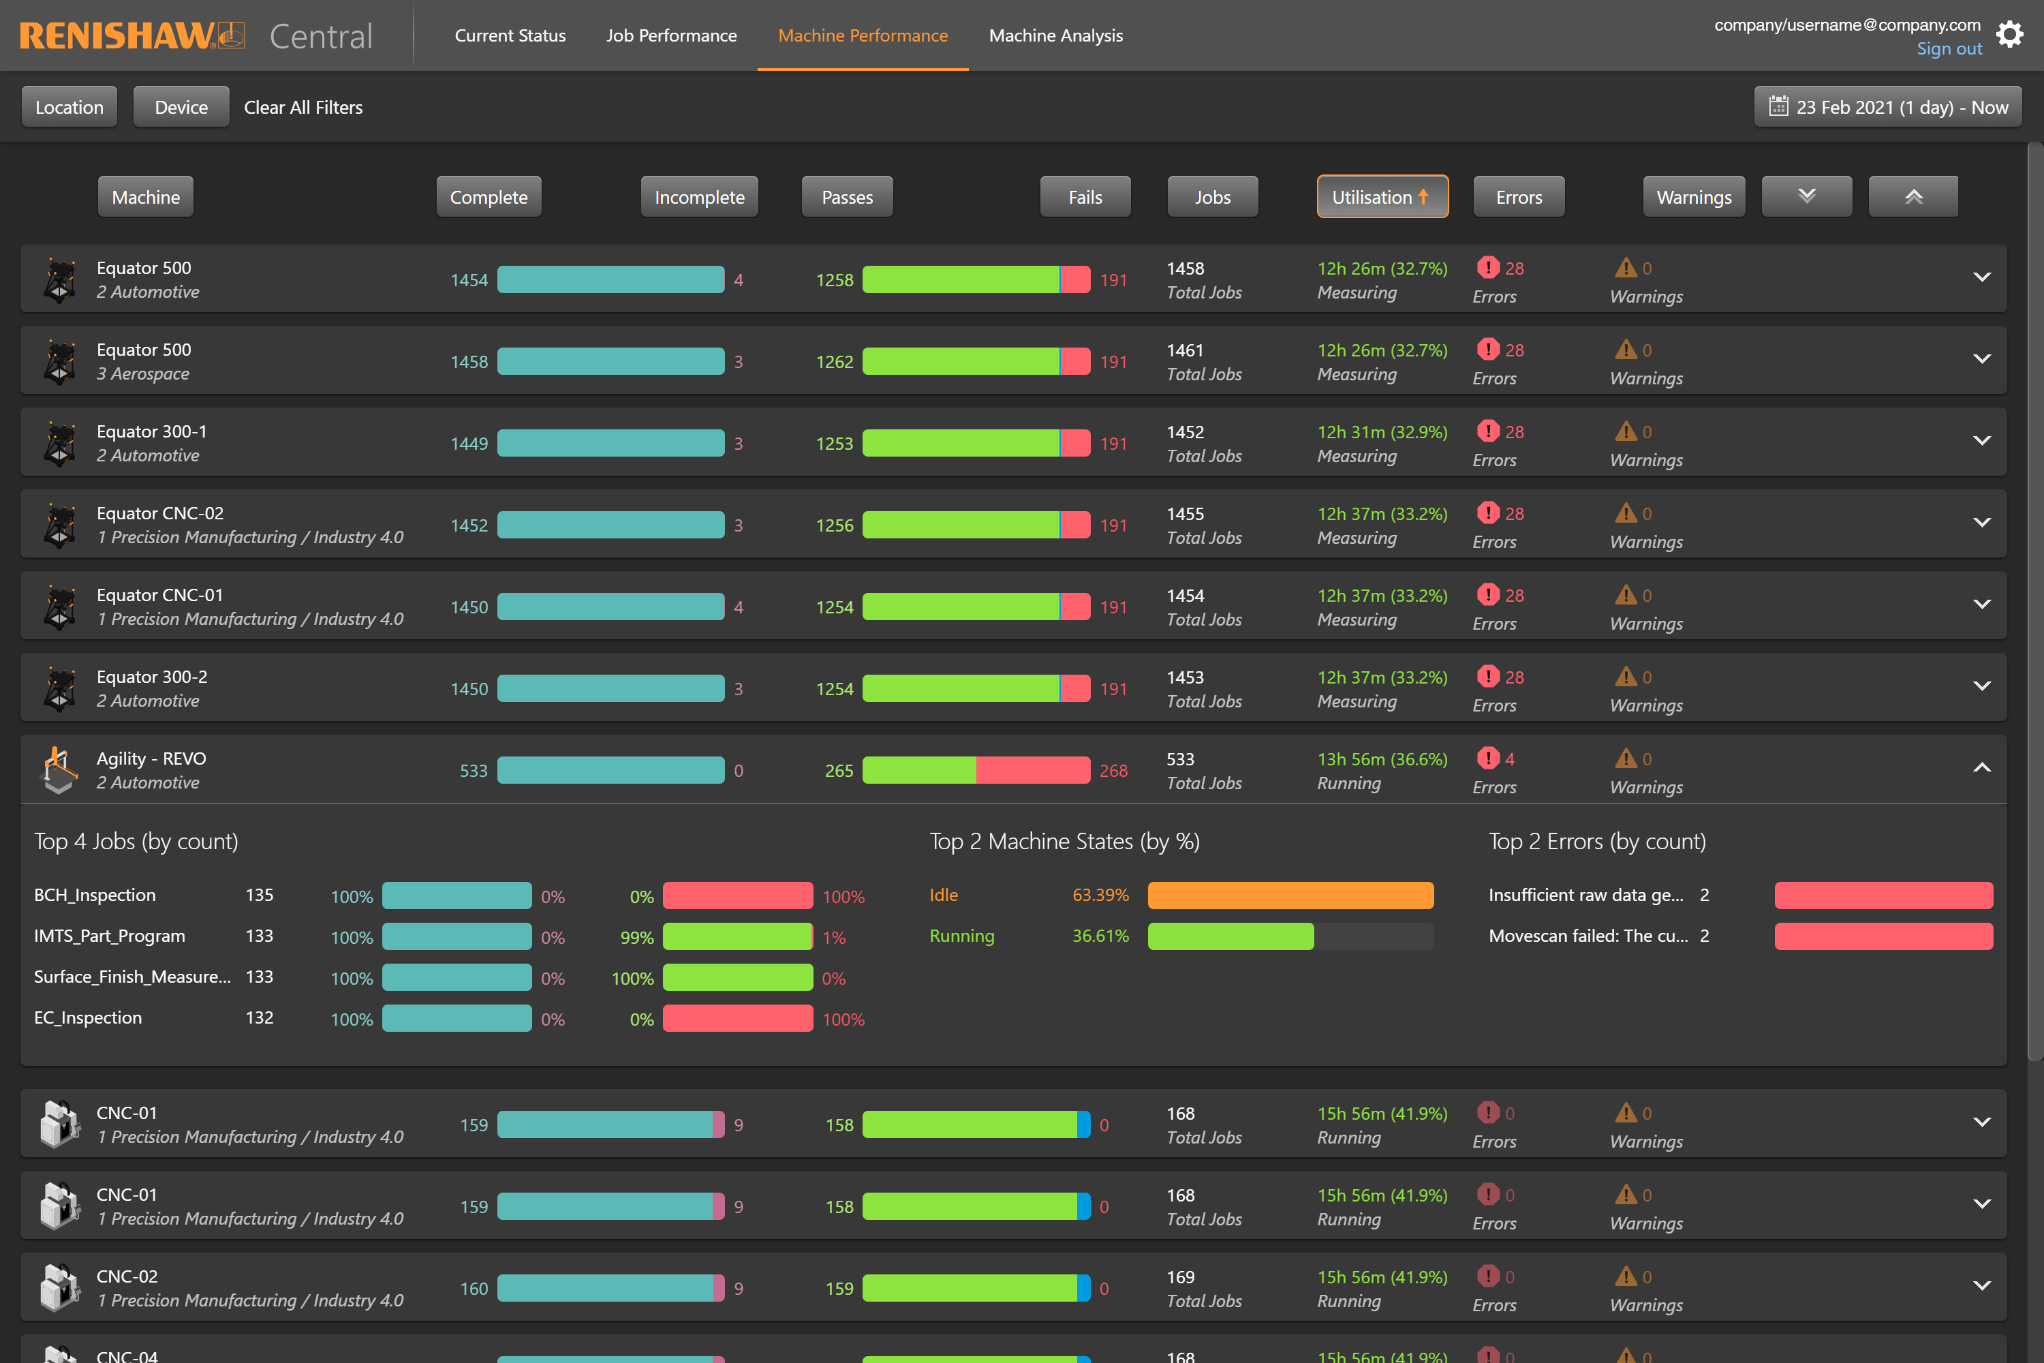Sort the list by Incomplete

click(x=699, y=198)
